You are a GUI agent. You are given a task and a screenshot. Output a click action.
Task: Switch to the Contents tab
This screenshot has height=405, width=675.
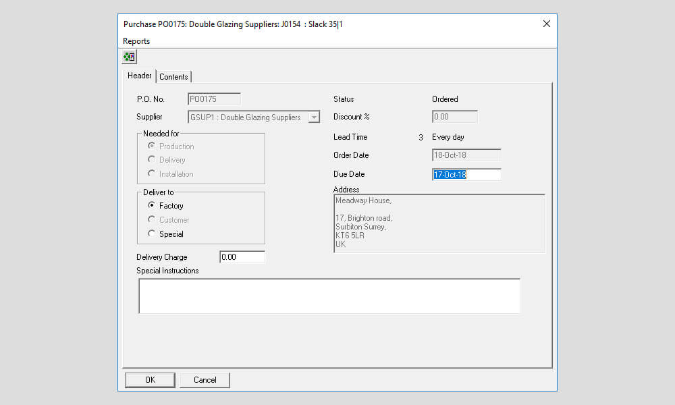coord(173,76)
